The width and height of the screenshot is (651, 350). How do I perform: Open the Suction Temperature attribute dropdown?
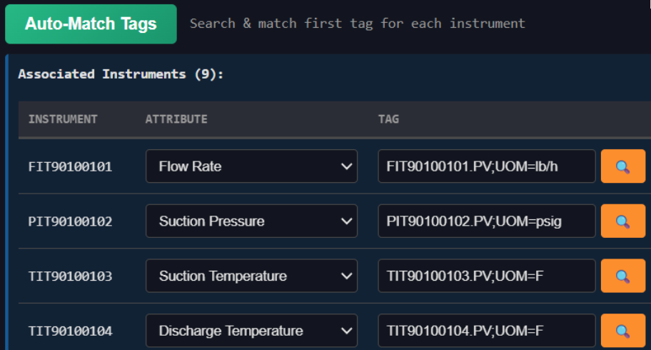coord(251,276)
